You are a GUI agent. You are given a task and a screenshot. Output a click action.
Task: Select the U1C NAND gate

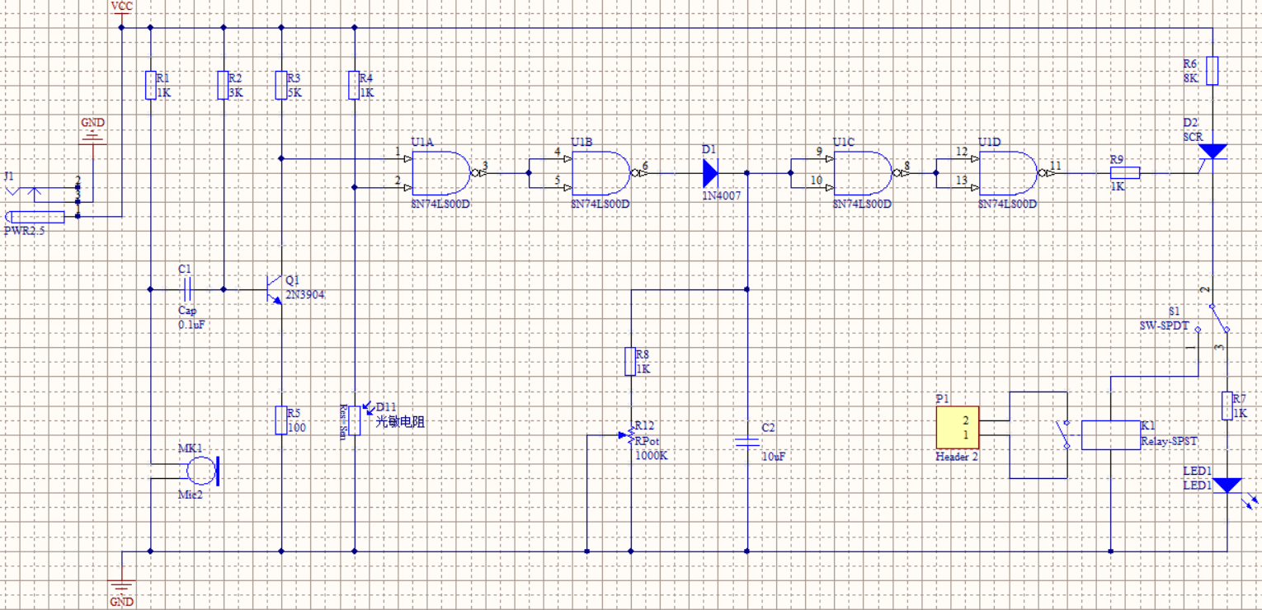click(x=865, y=173)
